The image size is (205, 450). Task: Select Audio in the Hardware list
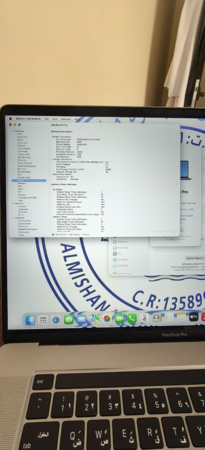pos(20,140)
